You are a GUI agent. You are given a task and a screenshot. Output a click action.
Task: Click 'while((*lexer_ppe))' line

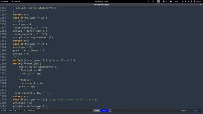[x=27, y=64]
